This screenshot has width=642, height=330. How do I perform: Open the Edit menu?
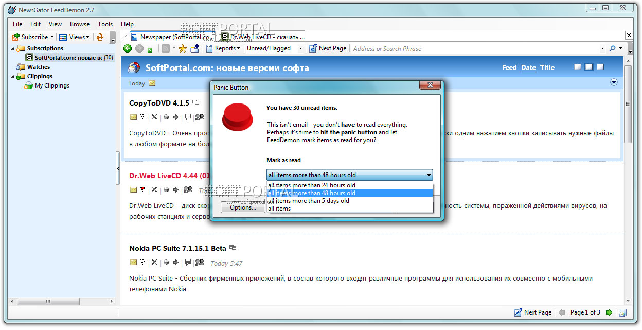point(35,24)
